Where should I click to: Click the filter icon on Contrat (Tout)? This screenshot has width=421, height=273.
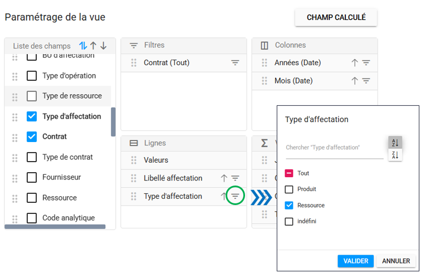(x=236, y=63)
